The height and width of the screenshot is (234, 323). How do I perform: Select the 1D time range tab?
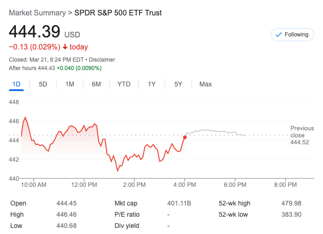pos(16,84)
